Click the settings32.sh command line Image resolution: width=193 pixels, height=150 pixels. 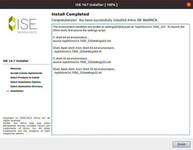[77, 73]
